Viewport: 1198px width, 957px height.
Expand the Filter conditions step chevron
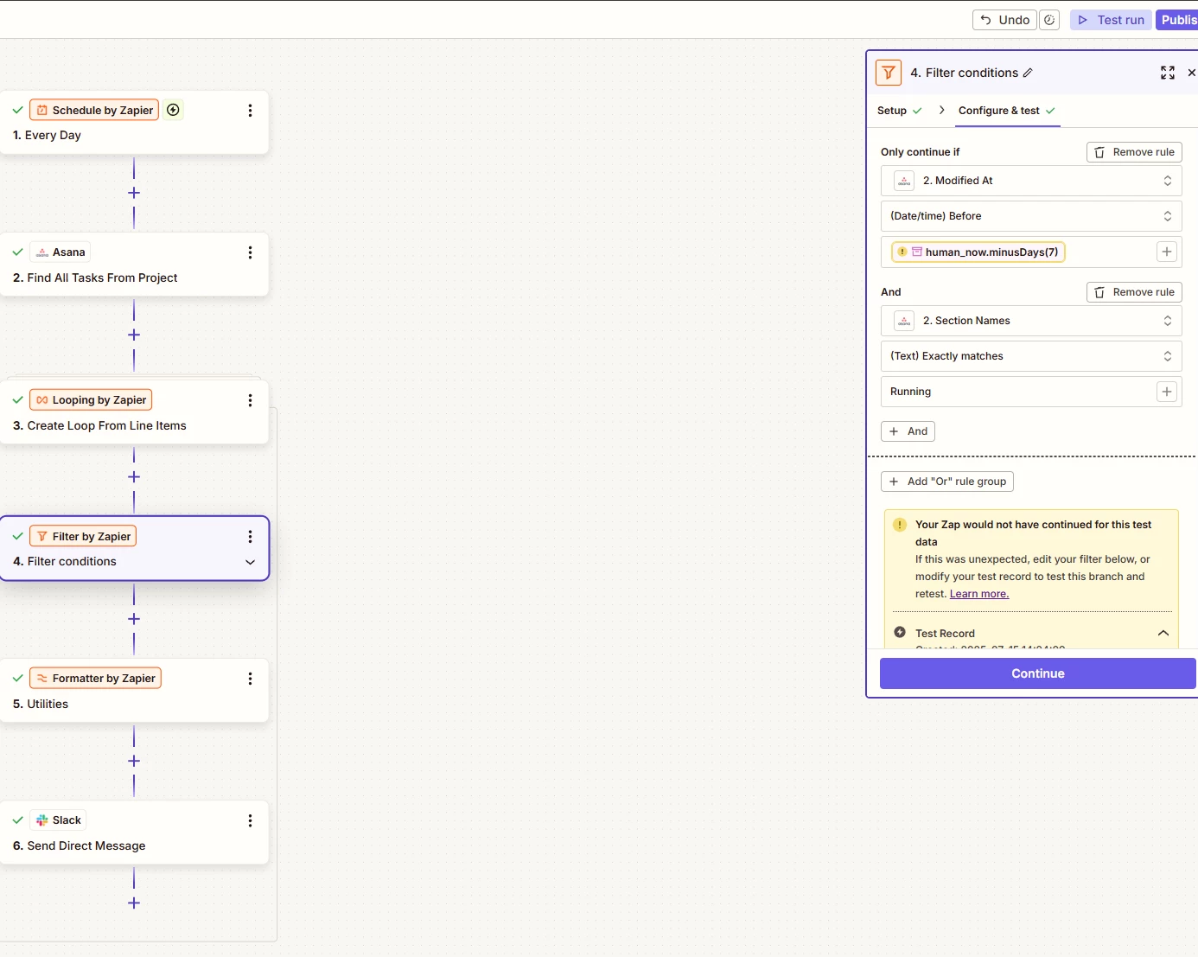click(x=251, y=562)
